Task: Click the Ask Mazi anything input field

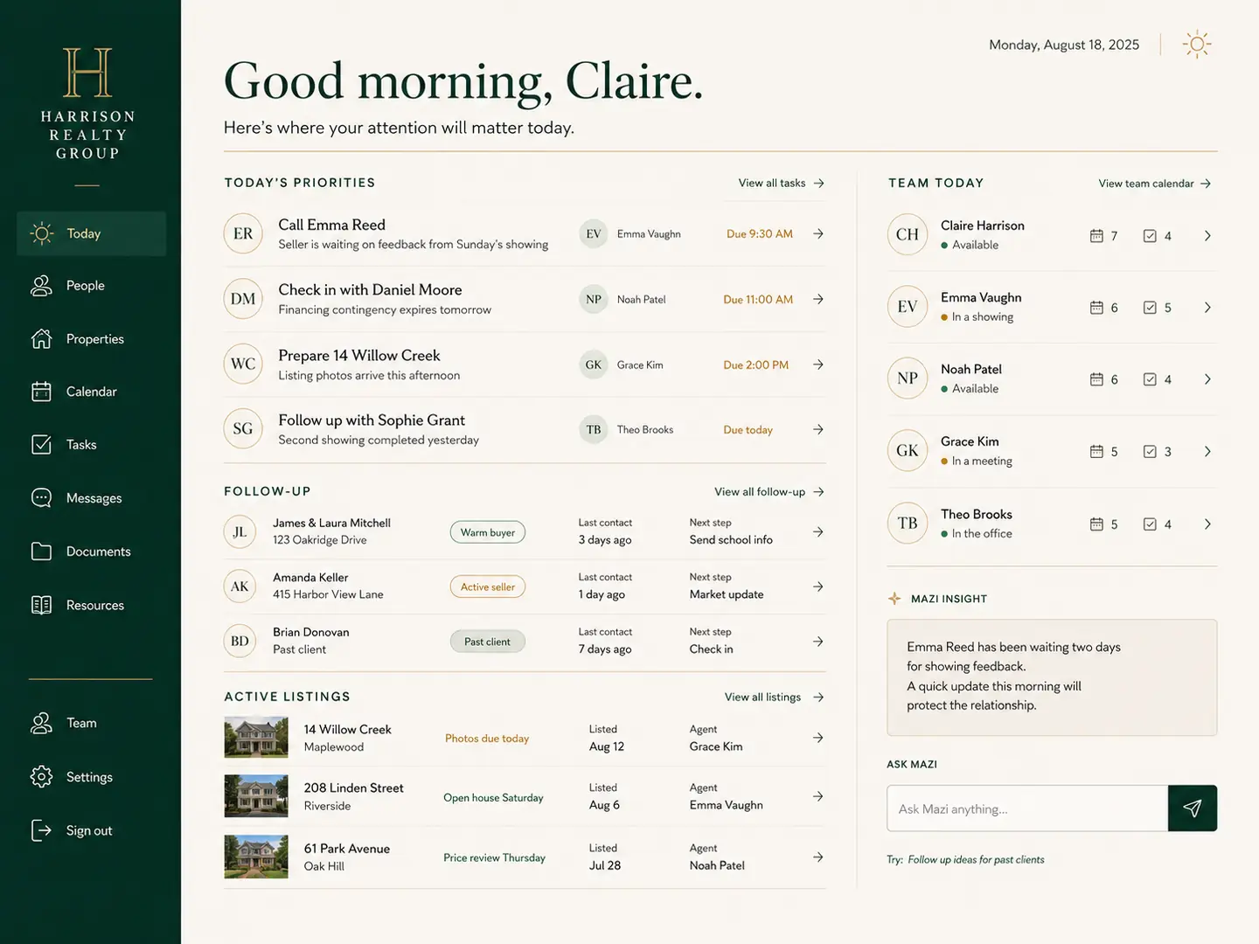Action: coord(1027,809)
